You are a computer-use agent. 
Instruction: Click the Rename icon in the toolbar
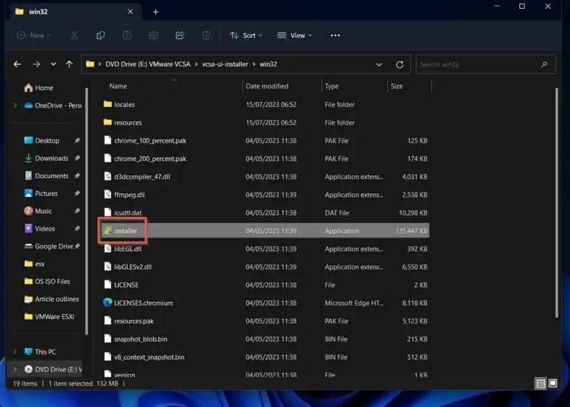154,35
